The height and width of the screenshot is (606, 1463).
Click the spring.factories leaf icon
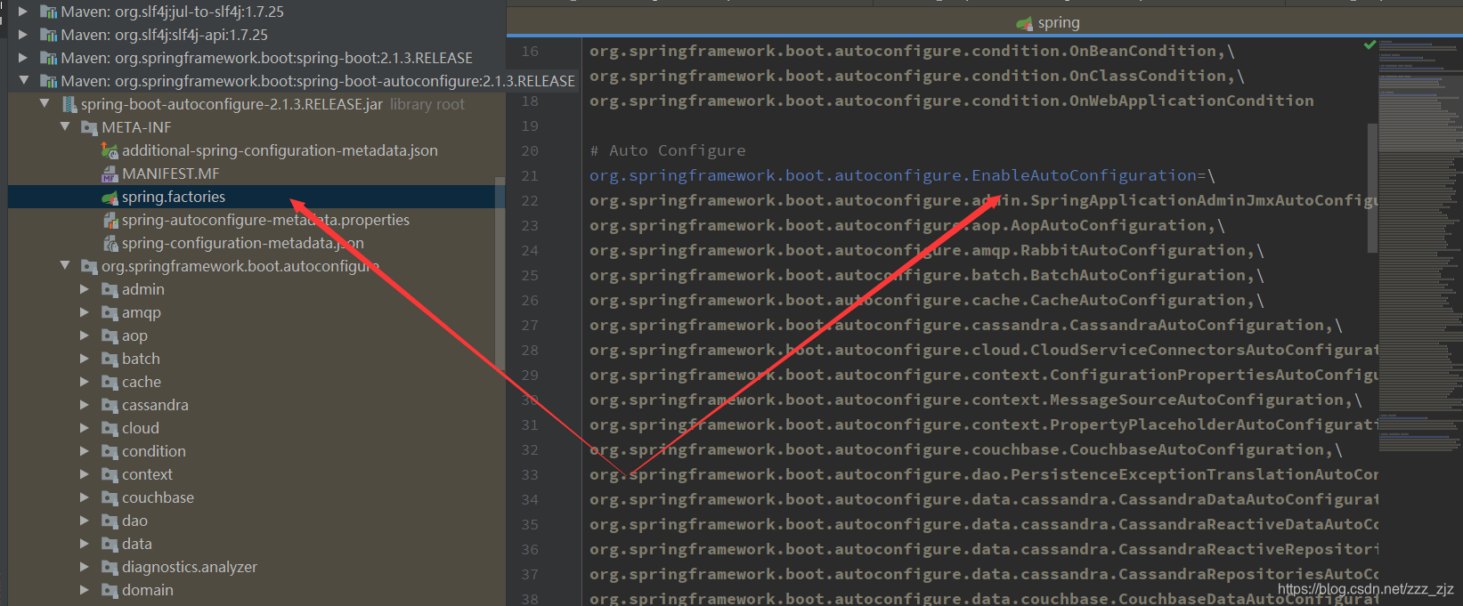pos(110,197)
